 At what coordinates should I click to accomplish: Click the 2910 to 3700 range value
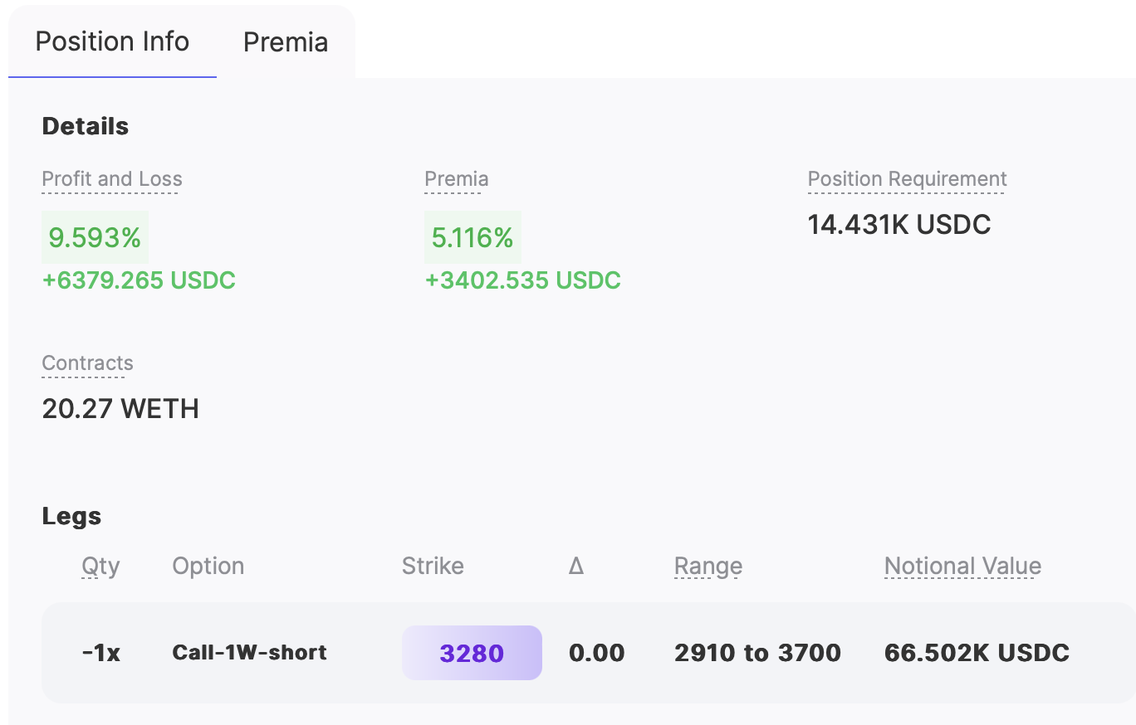757,653
